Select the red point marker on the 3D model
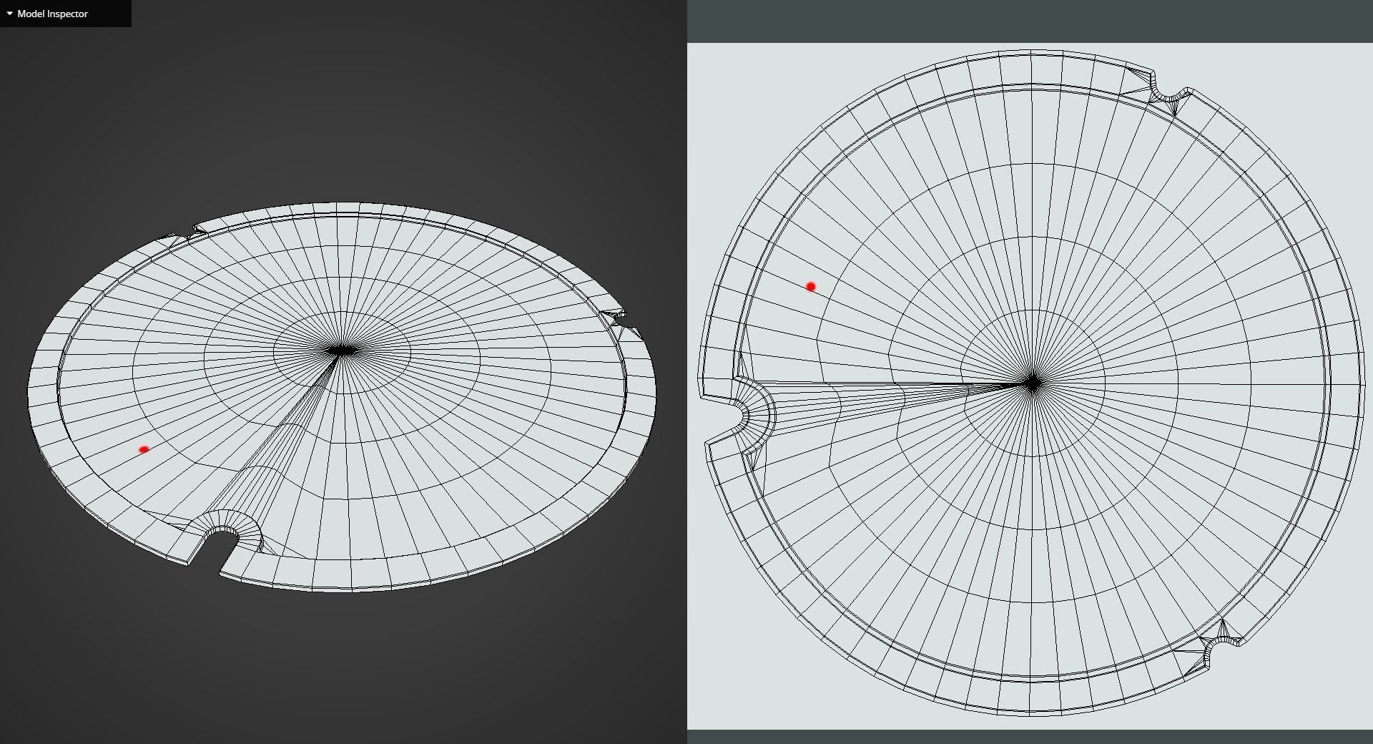This screenshot has height=744, width=1373. [144, 449]
